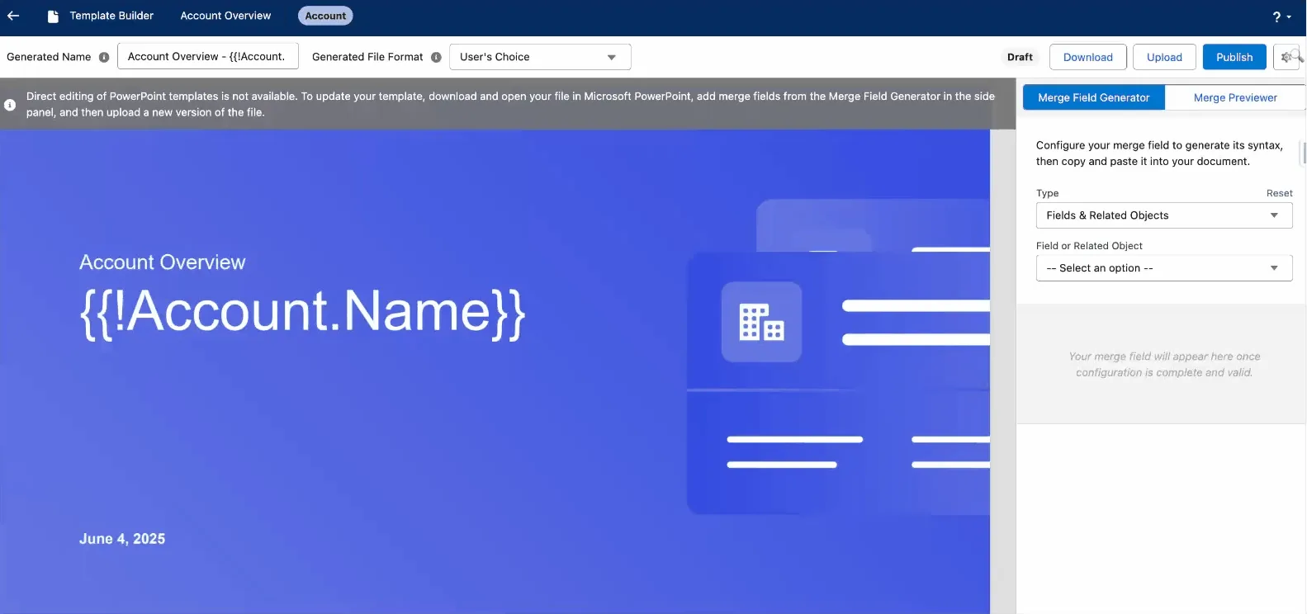Click the info icon in the gray banner
The image size is (1307, 614).
pyautogui.click(x=10, y=105)
